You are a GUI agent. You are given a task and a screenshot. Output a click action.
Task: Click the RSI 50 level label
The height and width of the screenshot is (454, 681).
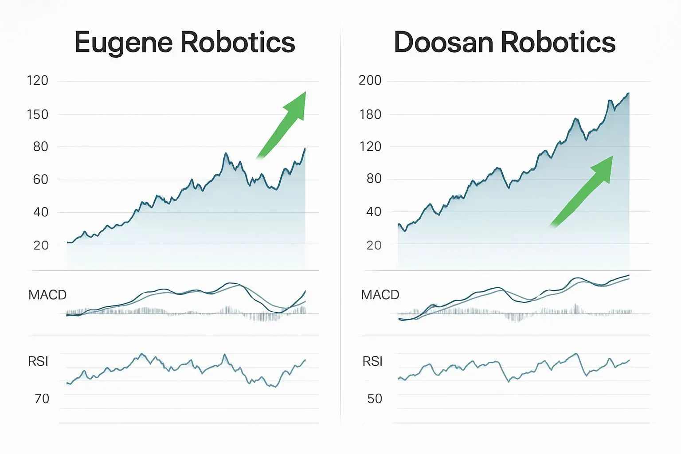(375, 399)
